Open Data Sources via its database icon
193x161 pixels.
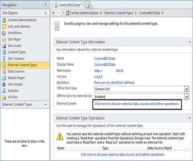coord(4,71)
